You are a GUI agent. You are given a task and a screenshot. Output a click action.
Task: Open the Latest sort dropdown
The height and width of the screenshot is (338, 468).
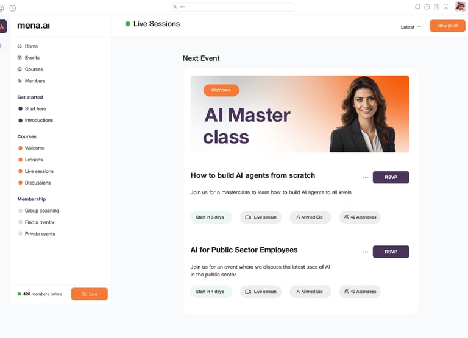pos(411,27)
